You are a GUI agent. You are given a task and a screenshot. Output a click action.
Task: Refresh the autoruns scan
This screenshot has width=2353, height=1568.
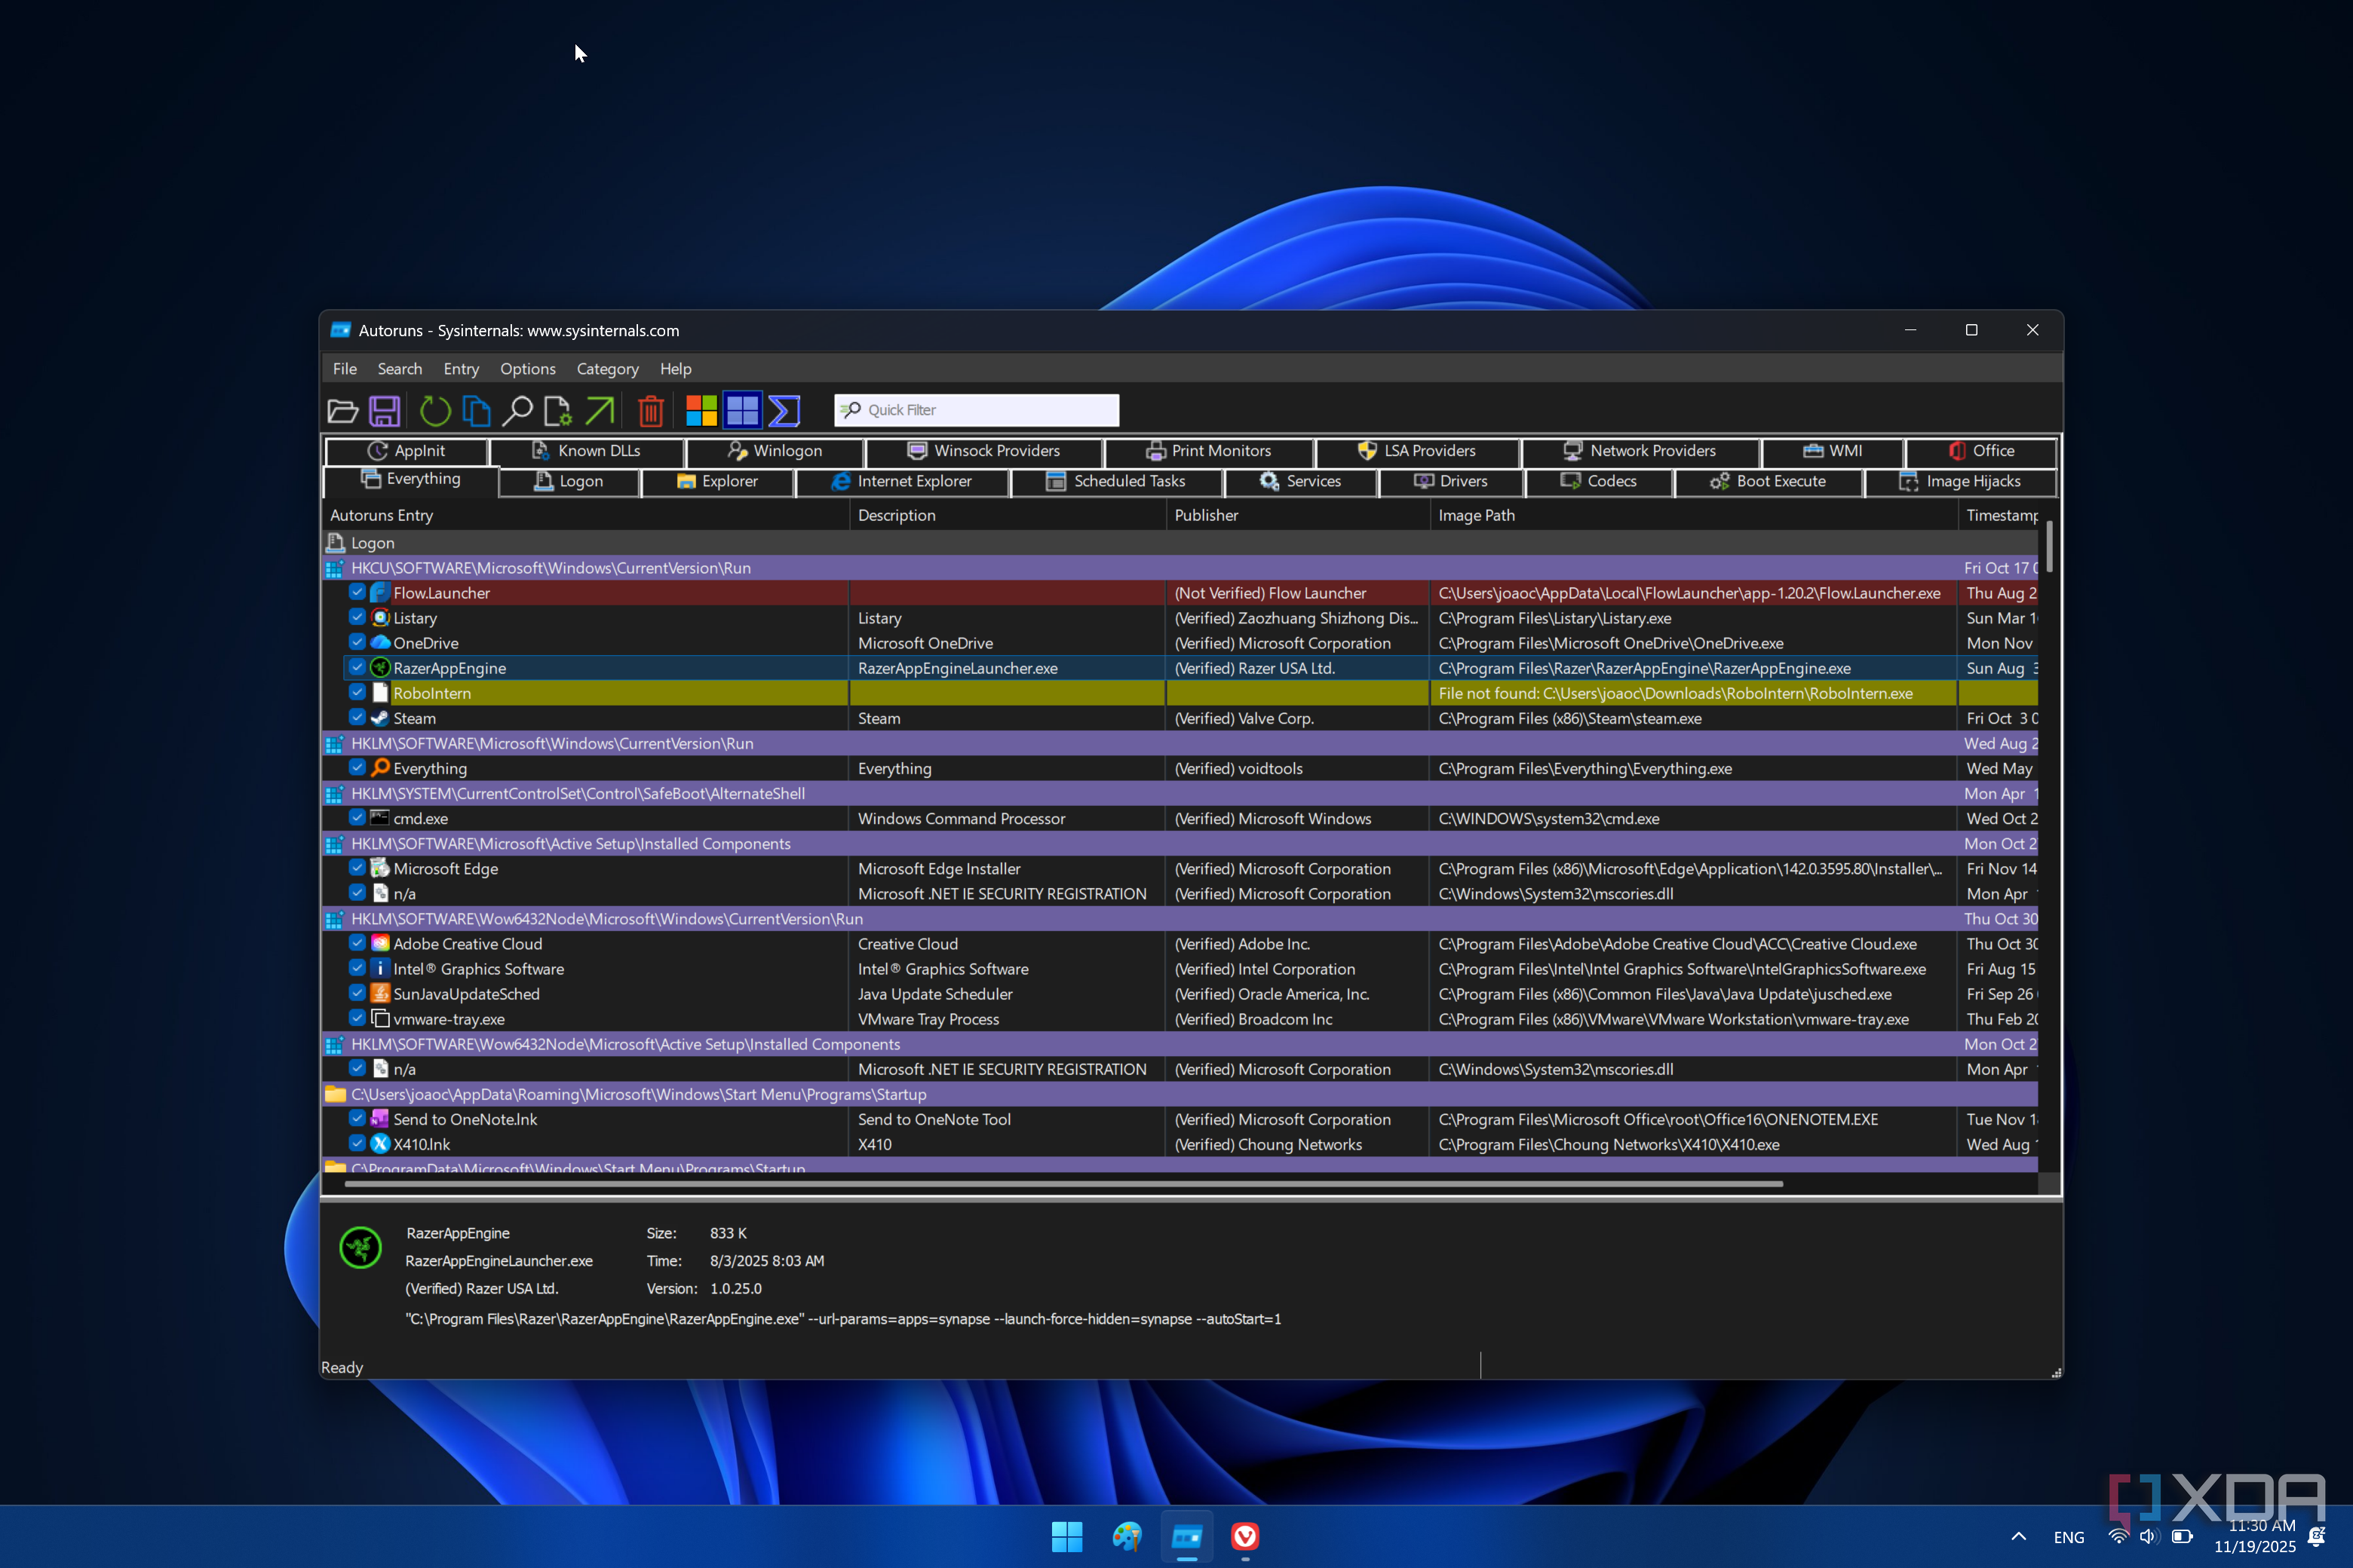pyautogui.click(x=434, y=410)
